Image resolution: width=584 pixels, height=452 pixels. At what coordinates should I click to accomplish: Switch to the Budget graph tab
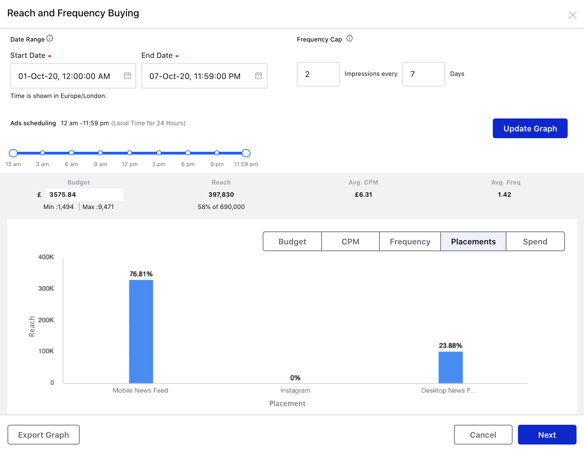pyautogui.click(x=292, y=242)
